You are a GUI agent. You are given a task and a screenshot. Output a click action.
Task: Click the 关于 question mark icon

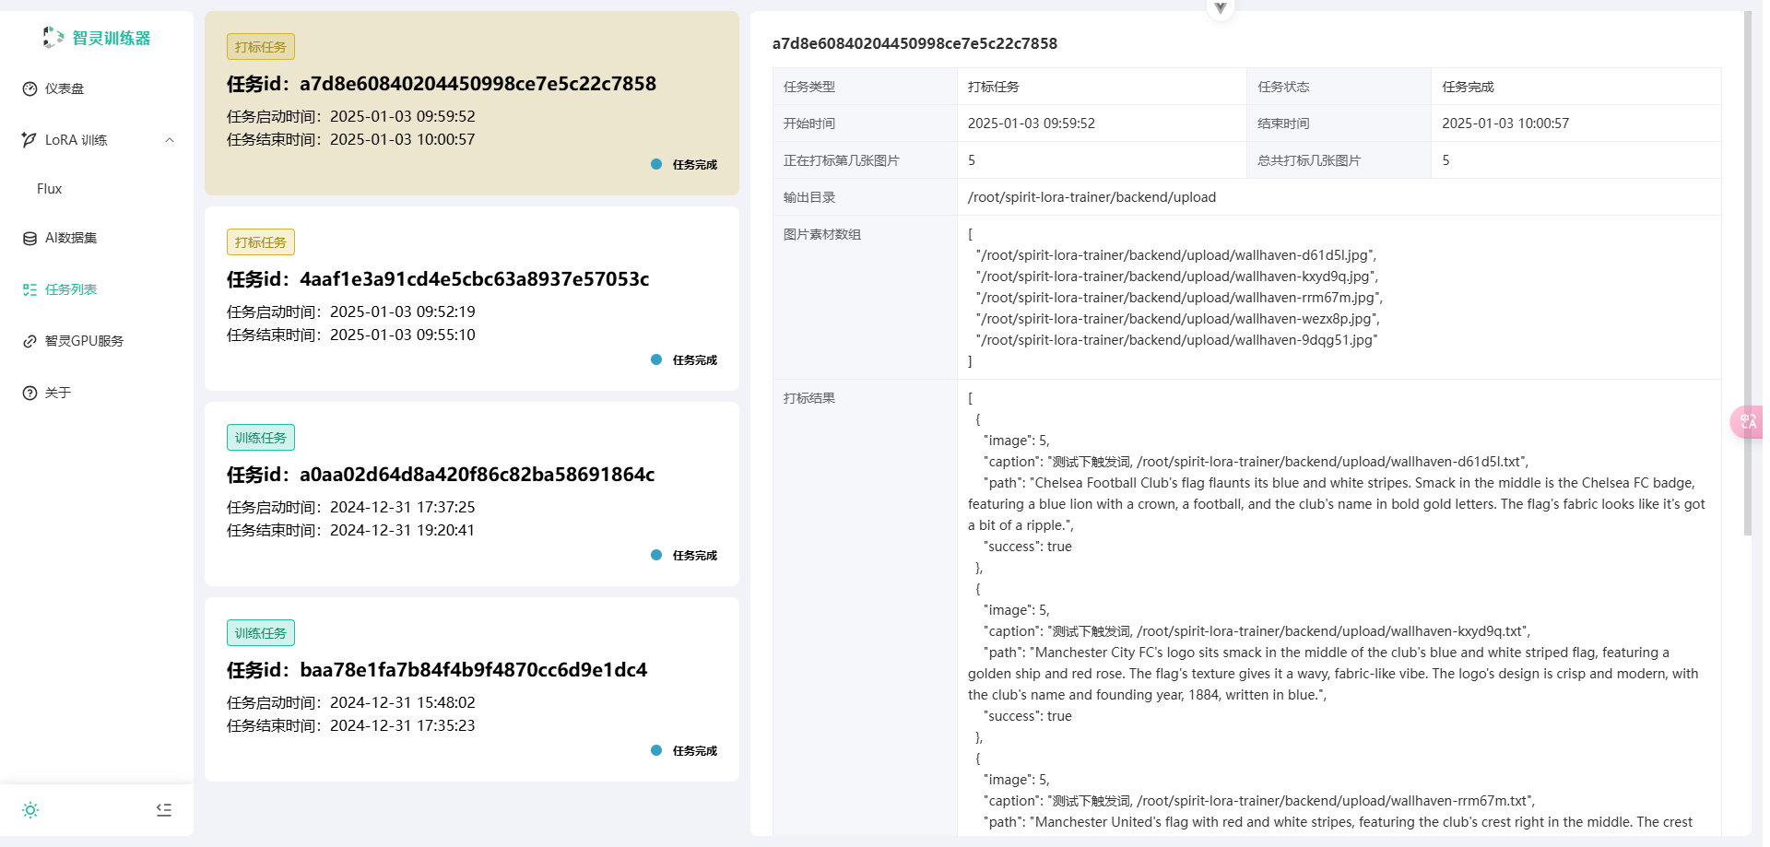point(29,393)
